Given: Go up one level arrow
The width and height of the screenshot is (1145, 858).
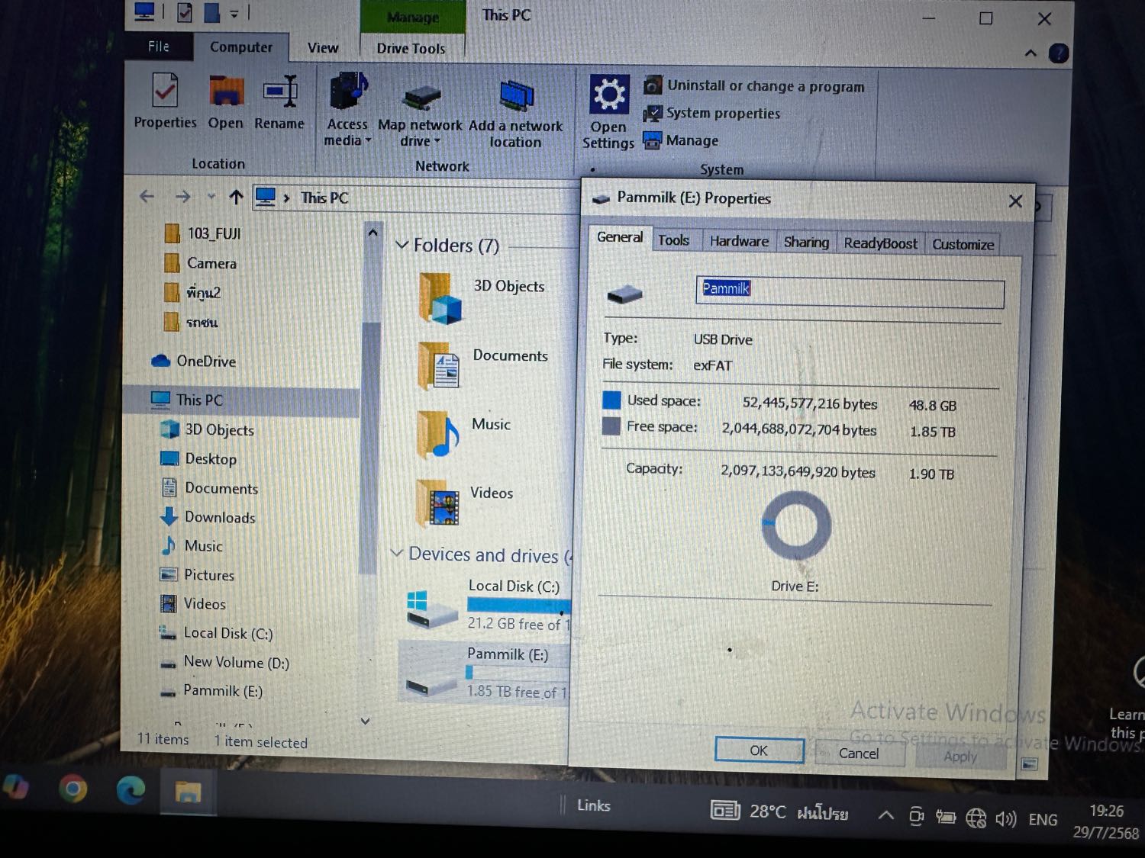Looking at the screenshot, I should pos(236,198).
